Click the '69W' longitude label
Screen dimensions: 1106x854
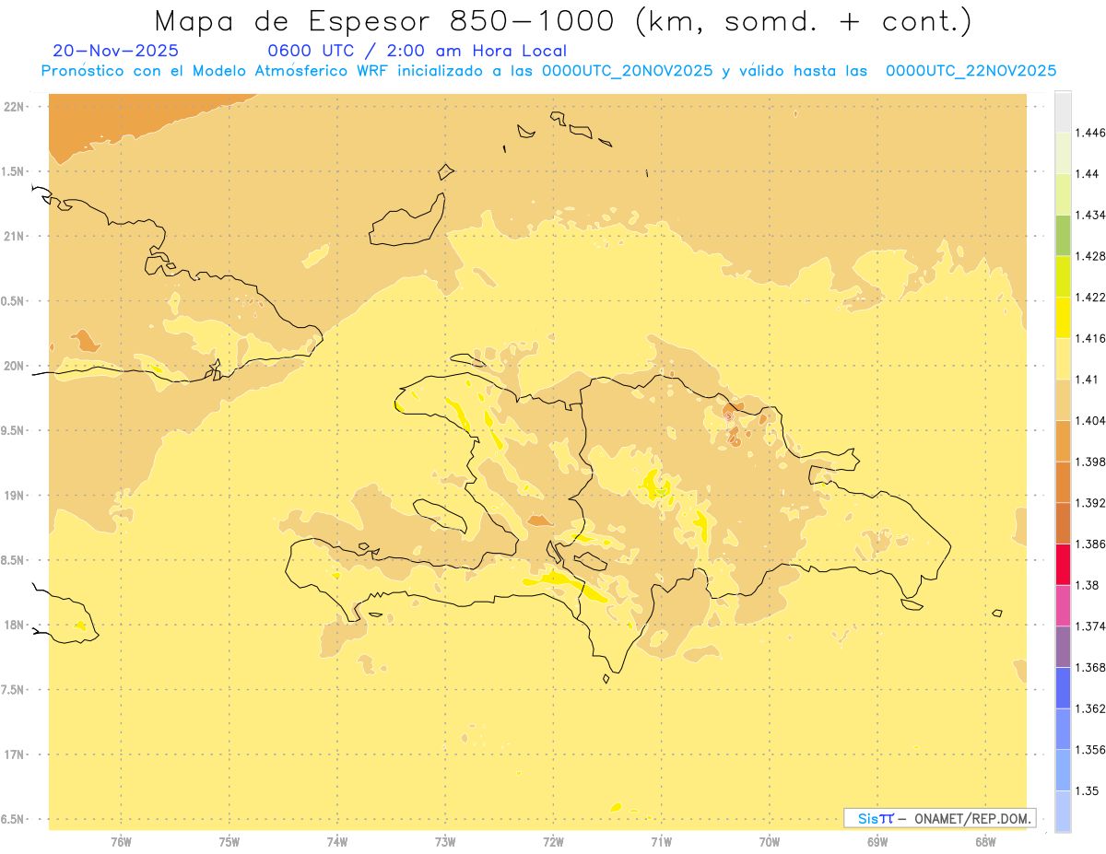[x=877, y=841]
